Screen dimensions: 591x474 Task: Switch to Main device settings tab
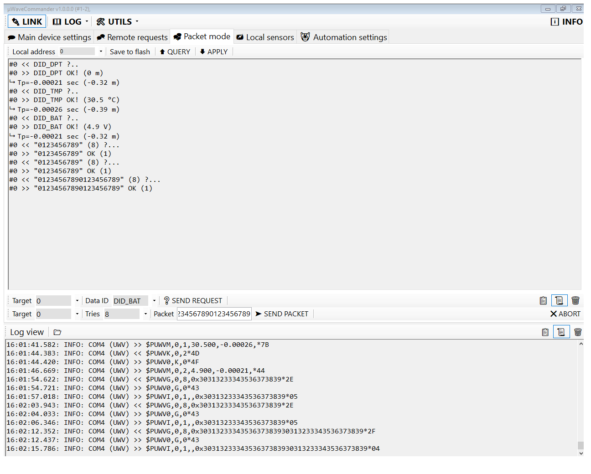click(50, 37)
